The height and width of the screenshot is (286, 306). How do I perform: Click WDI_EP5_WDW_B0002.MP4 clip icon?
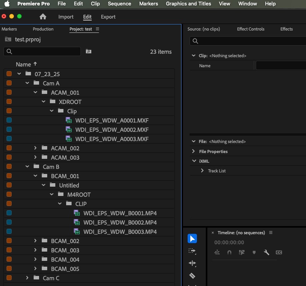tap(77, 222)
